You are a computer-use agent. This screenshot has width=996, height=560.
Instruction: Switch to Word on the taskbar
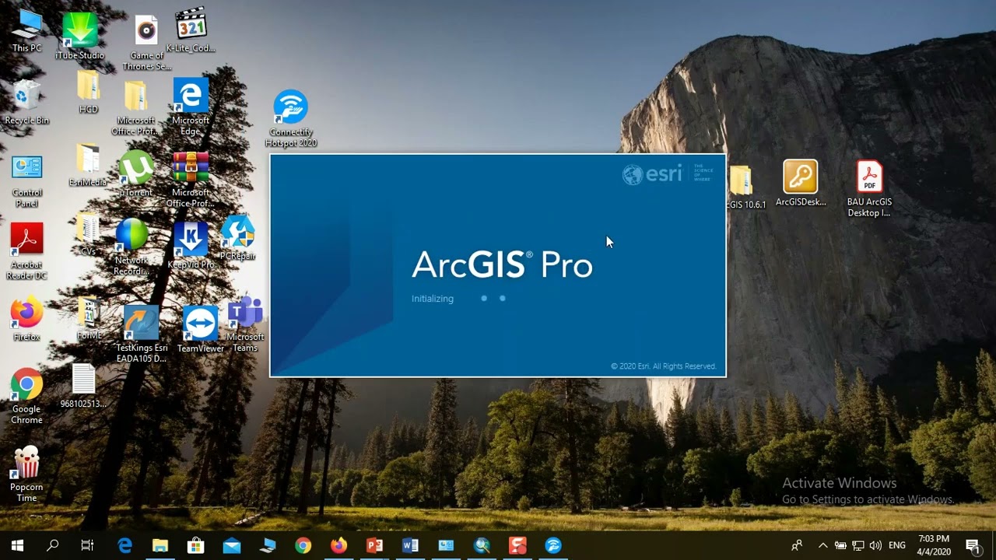click(x=410, y=545)
